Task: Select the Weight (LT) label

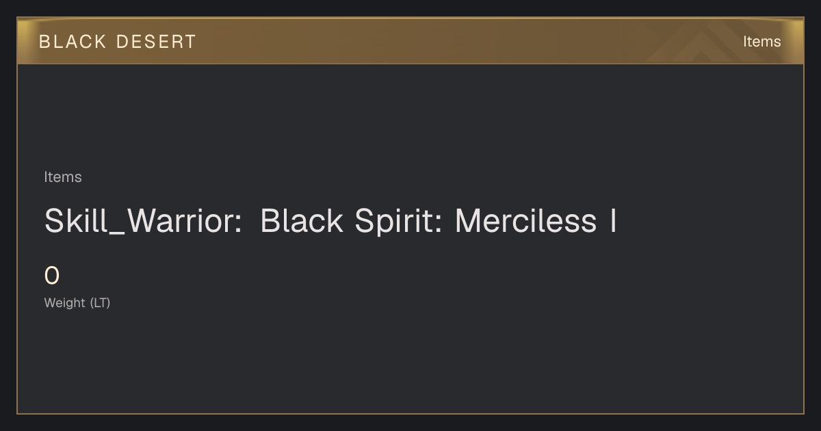Action: click(77, 302)
